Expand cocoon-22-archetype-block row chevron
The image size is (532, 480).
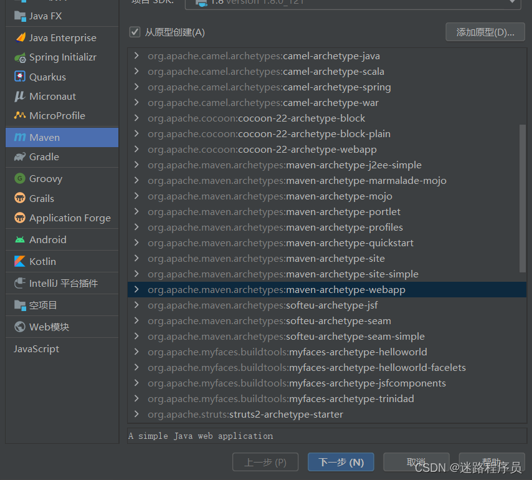pos(136,118)
